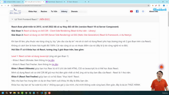
Task: Open the Chrome three-dot menu
Action: [167, 6]
